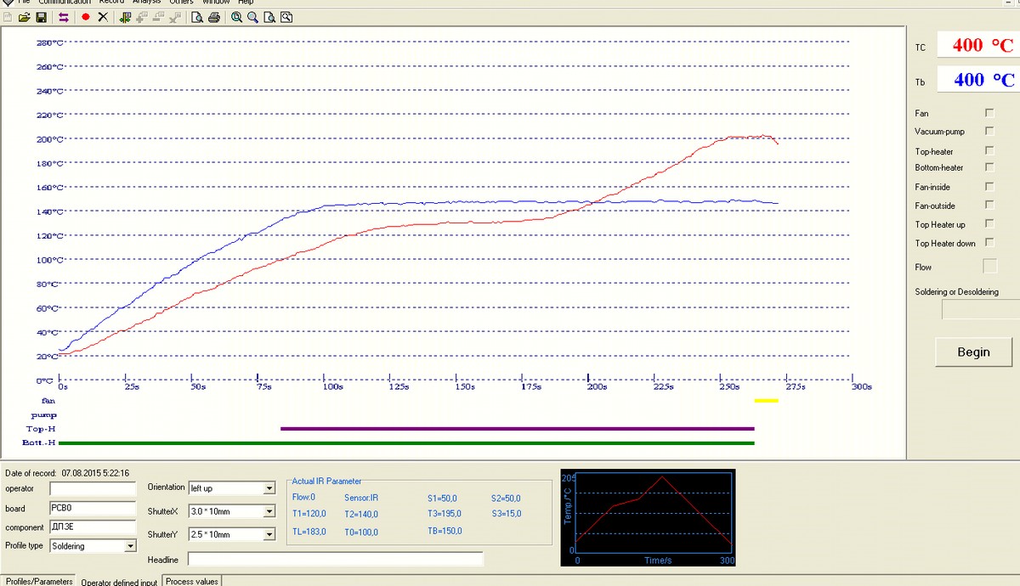The image size is (1020, 586).
Task: Toggle the Vacuum-pump checkbox
Action: (x=989, y=132)
